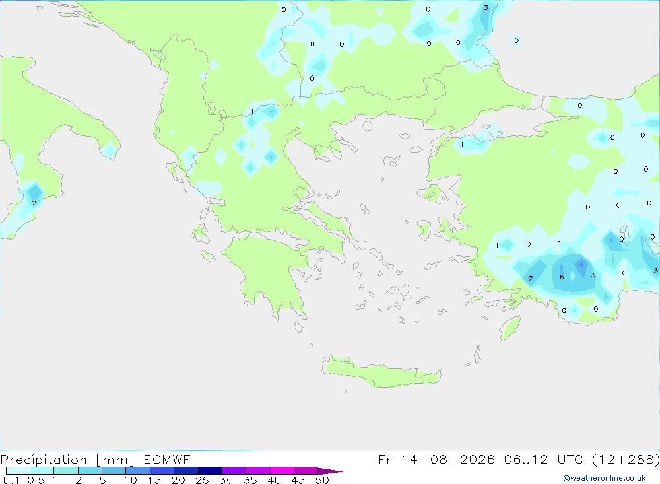Select the 15–20 mm legend color box
This screenshot has height=484, width=660.
pos(162,471)
